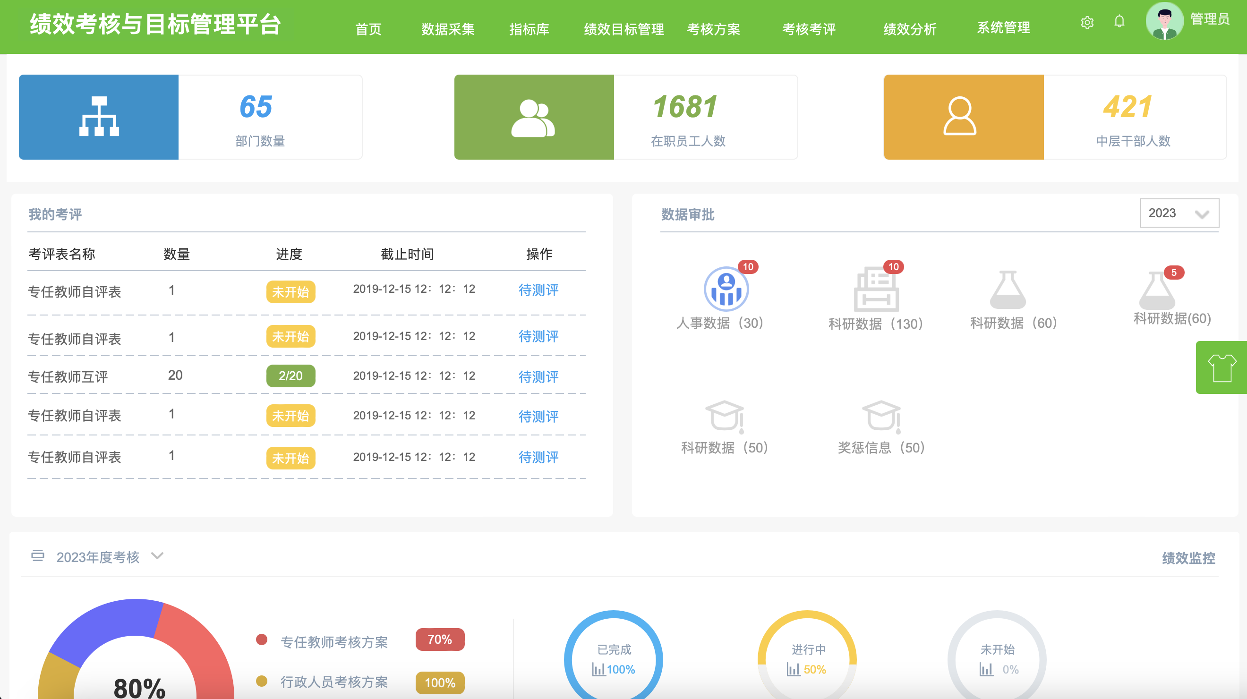Open 系统管理 navigation item
Image resolution: width=1247 pixels, height=699 pixels.
point(1003,27)
